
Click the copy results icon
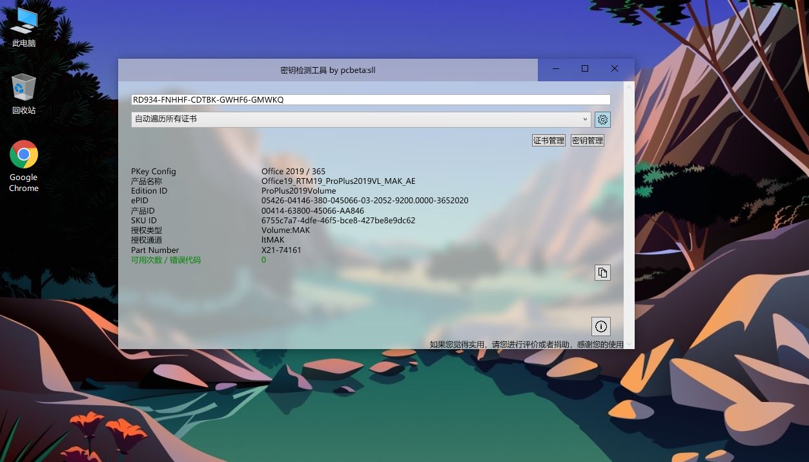pyautogui.click(x=602, y=272)
